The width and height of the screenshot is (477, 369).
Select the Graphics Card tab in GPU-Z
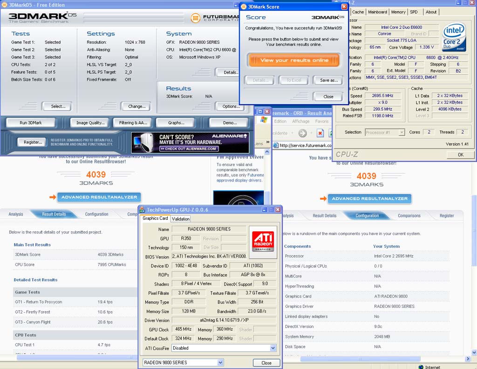pos(155,218)
